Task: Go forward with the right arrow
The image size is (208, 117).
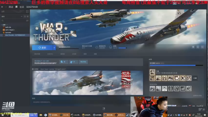Action: tap(6, 7)
